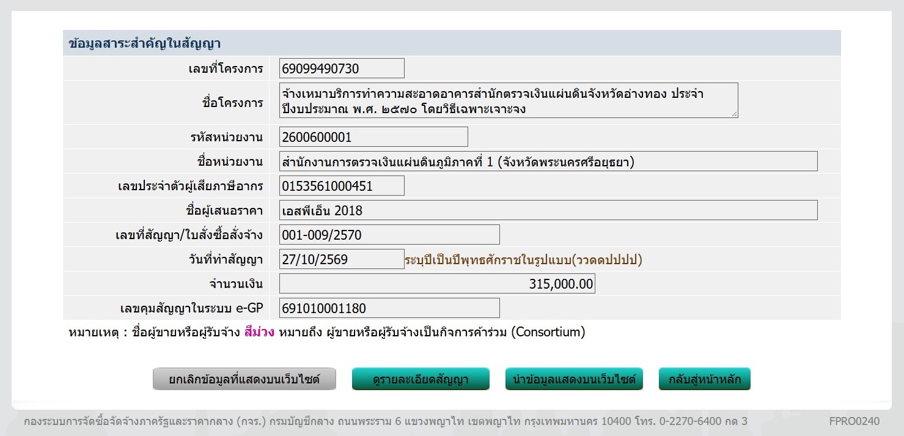Focus the tax ID field 0153561000451
The image size is (904, 436).
[342, 186]
